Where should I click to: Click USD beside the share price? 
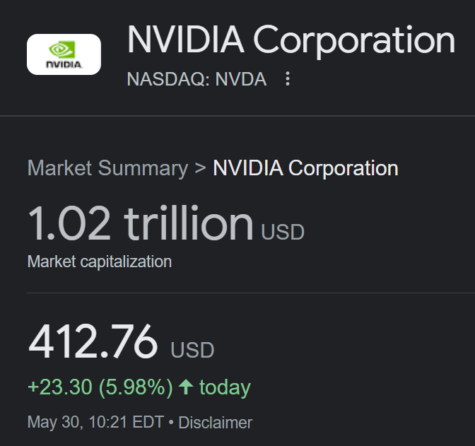[192, 350]
